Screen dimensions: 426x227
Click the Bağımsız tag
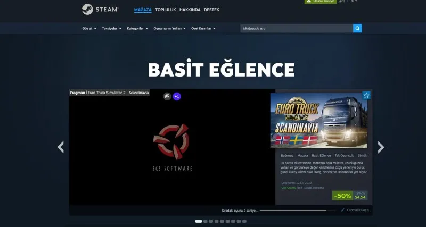(287, 155)
